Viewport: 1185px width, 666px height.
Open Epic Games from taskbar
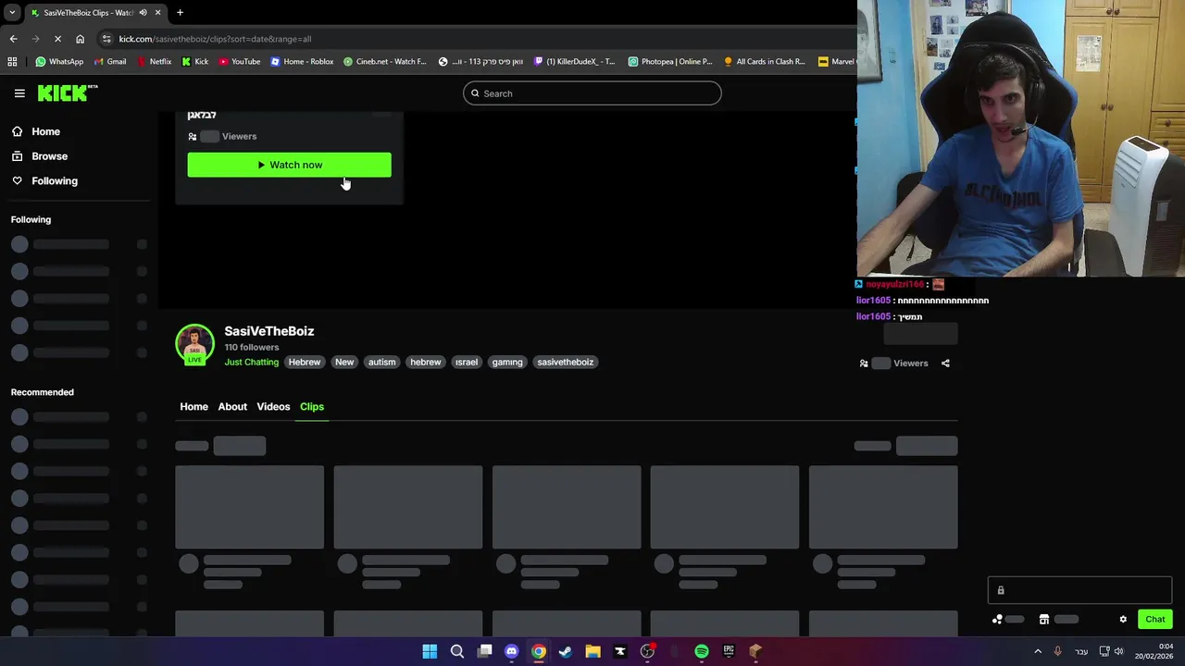click(729, 651)
